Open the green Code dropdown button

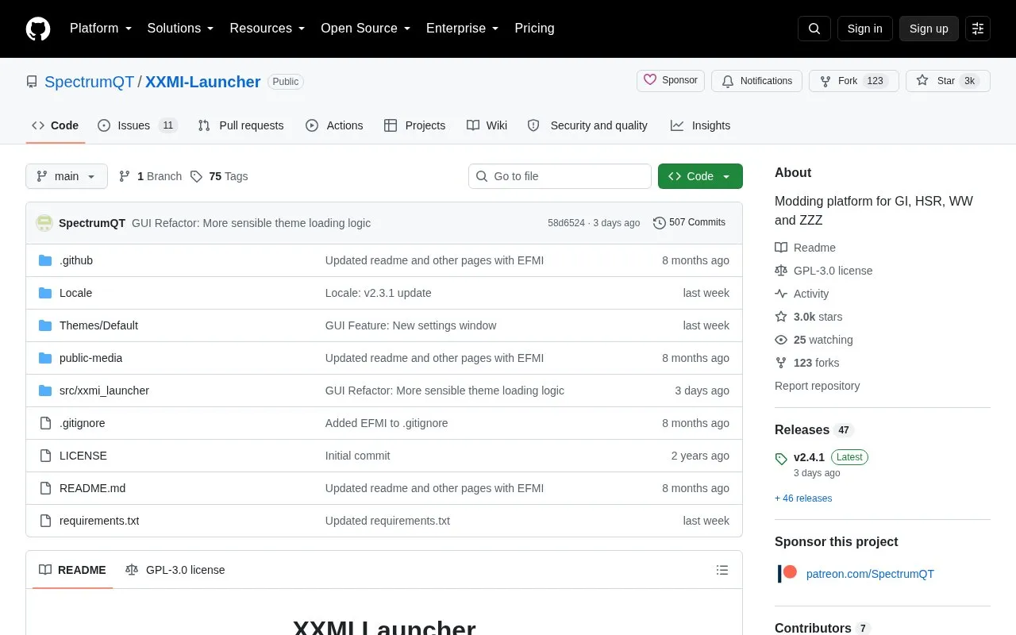tap(700, 176)
